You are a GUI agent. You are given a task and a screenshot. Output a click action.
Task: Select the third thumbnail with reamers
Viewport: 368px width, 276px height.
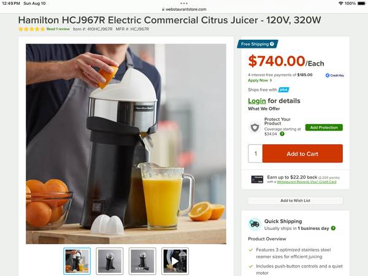pos(142,261)
